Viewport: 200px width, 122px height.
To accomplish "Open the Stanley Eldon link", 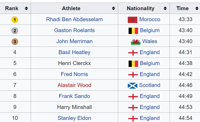I will click(74, 118).
